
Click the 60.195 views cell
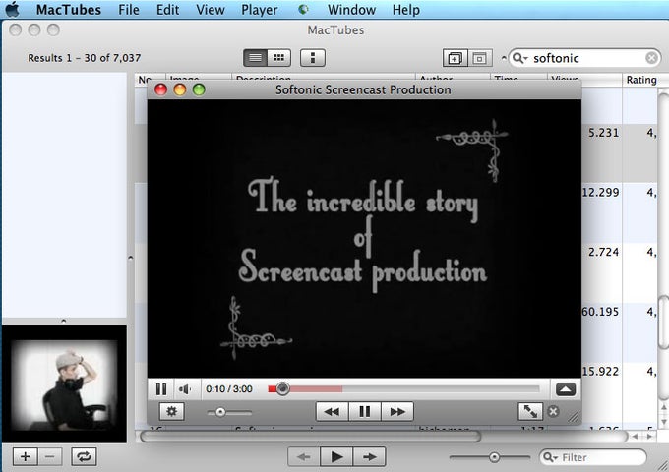coord(600,312)
